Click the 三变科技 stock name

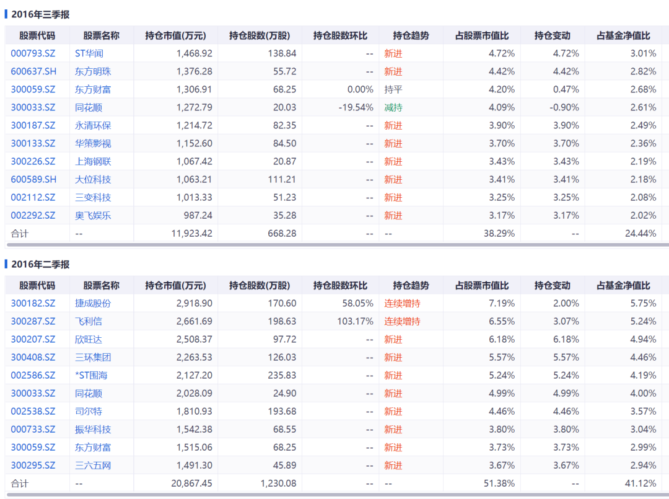[93, 197]
